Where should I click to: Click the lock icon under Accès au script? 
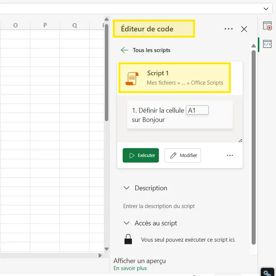[128, 239]
